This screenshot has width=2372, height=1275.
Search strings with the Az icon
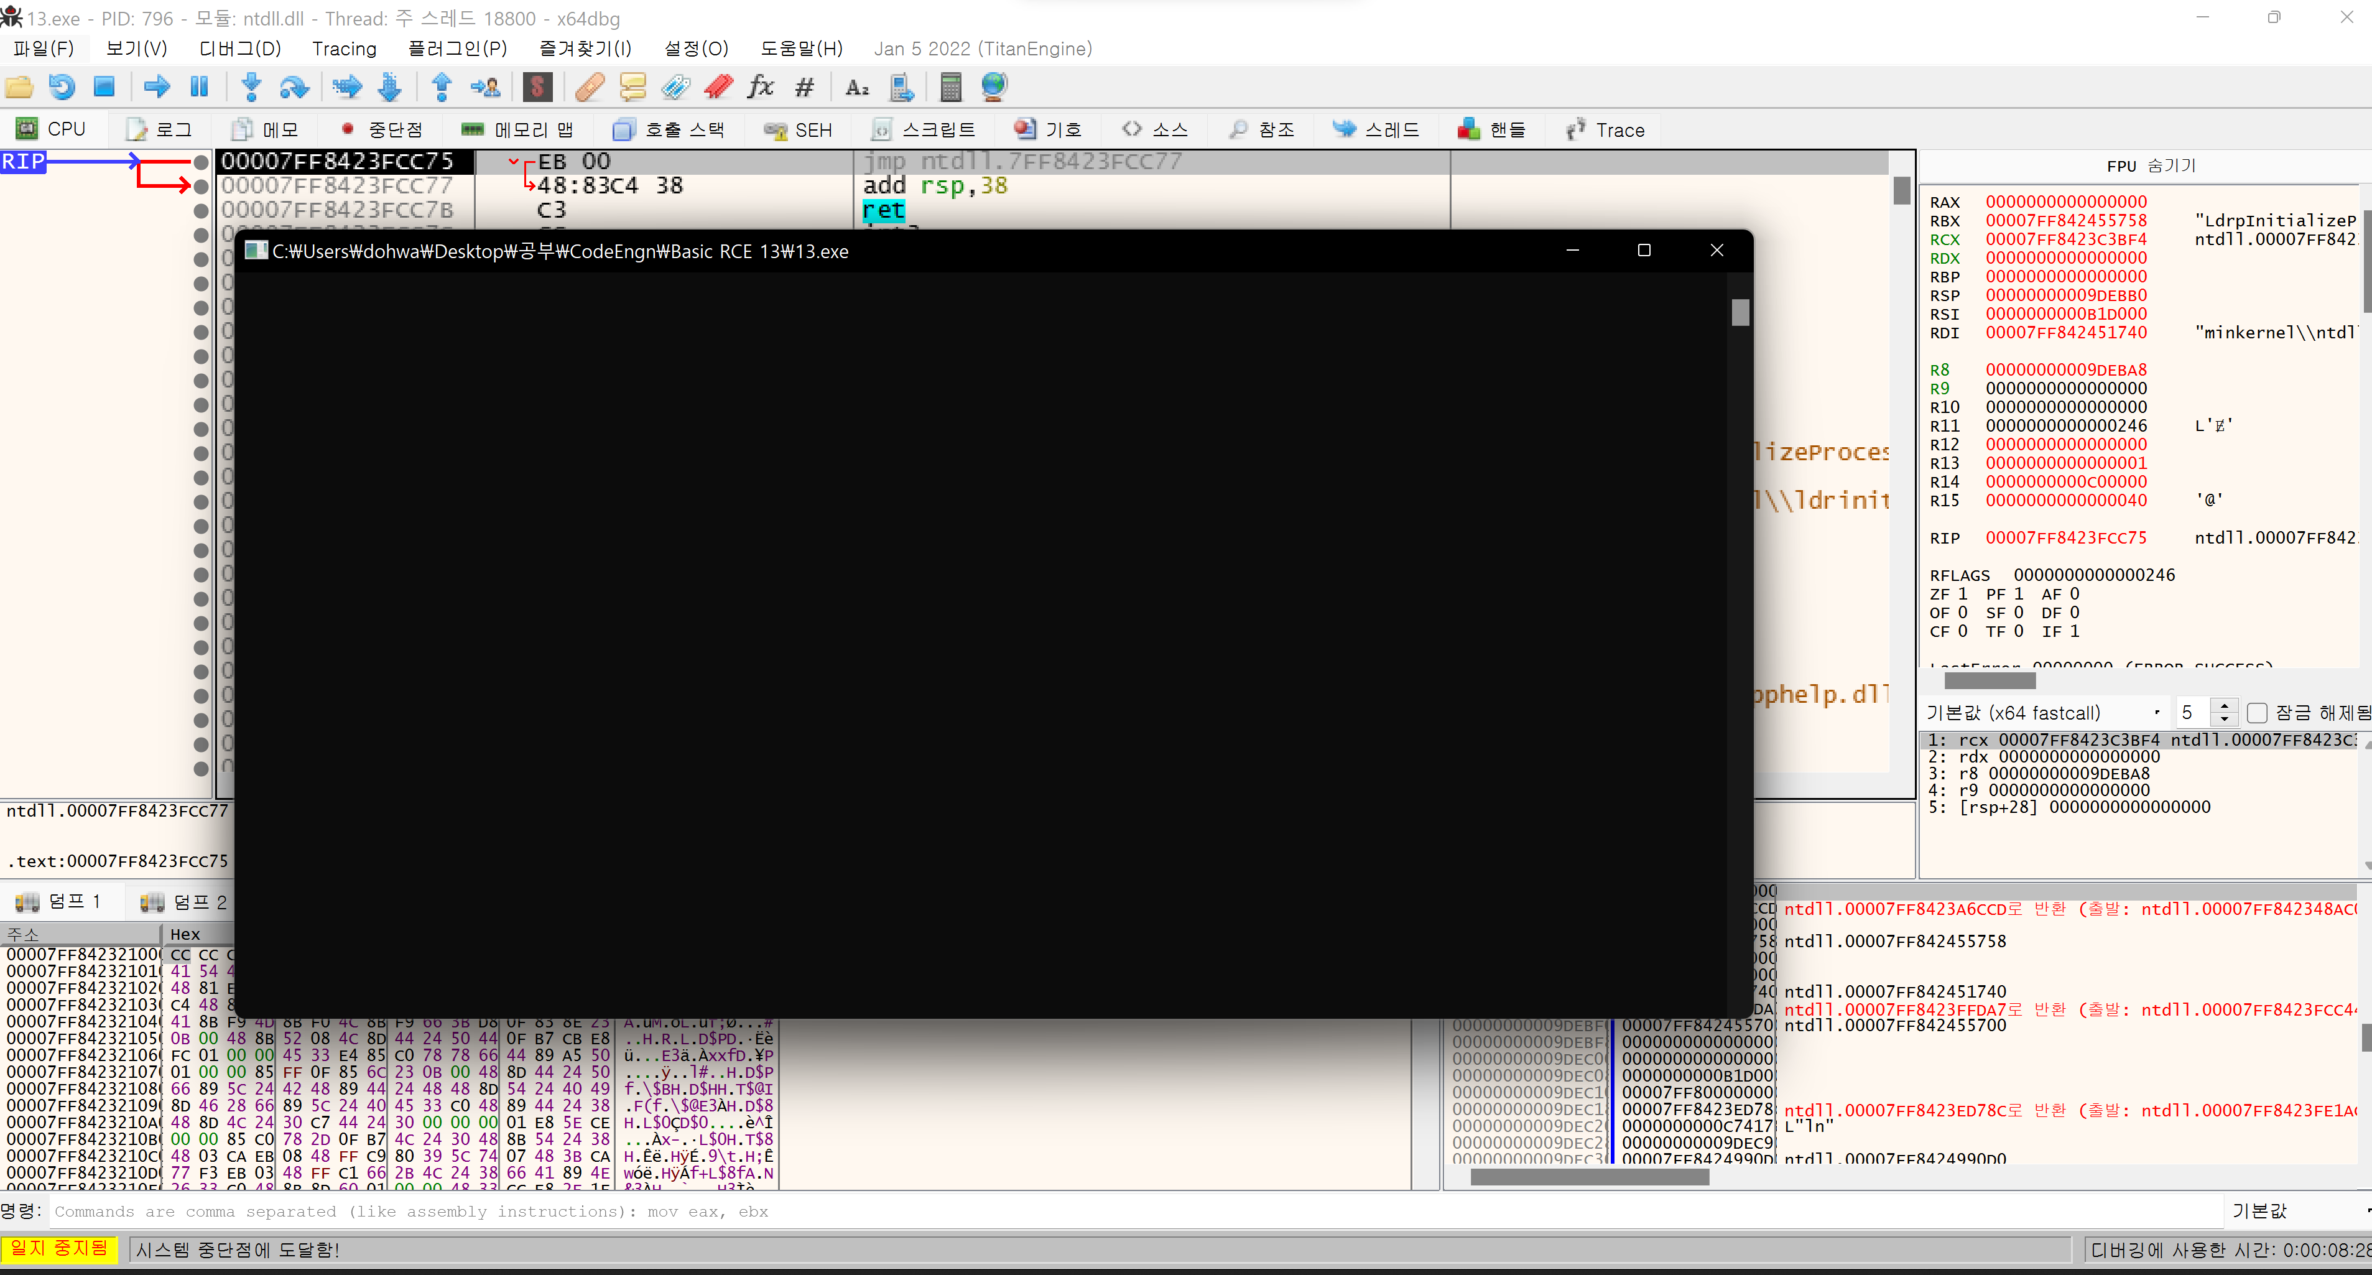coord(857,88)
